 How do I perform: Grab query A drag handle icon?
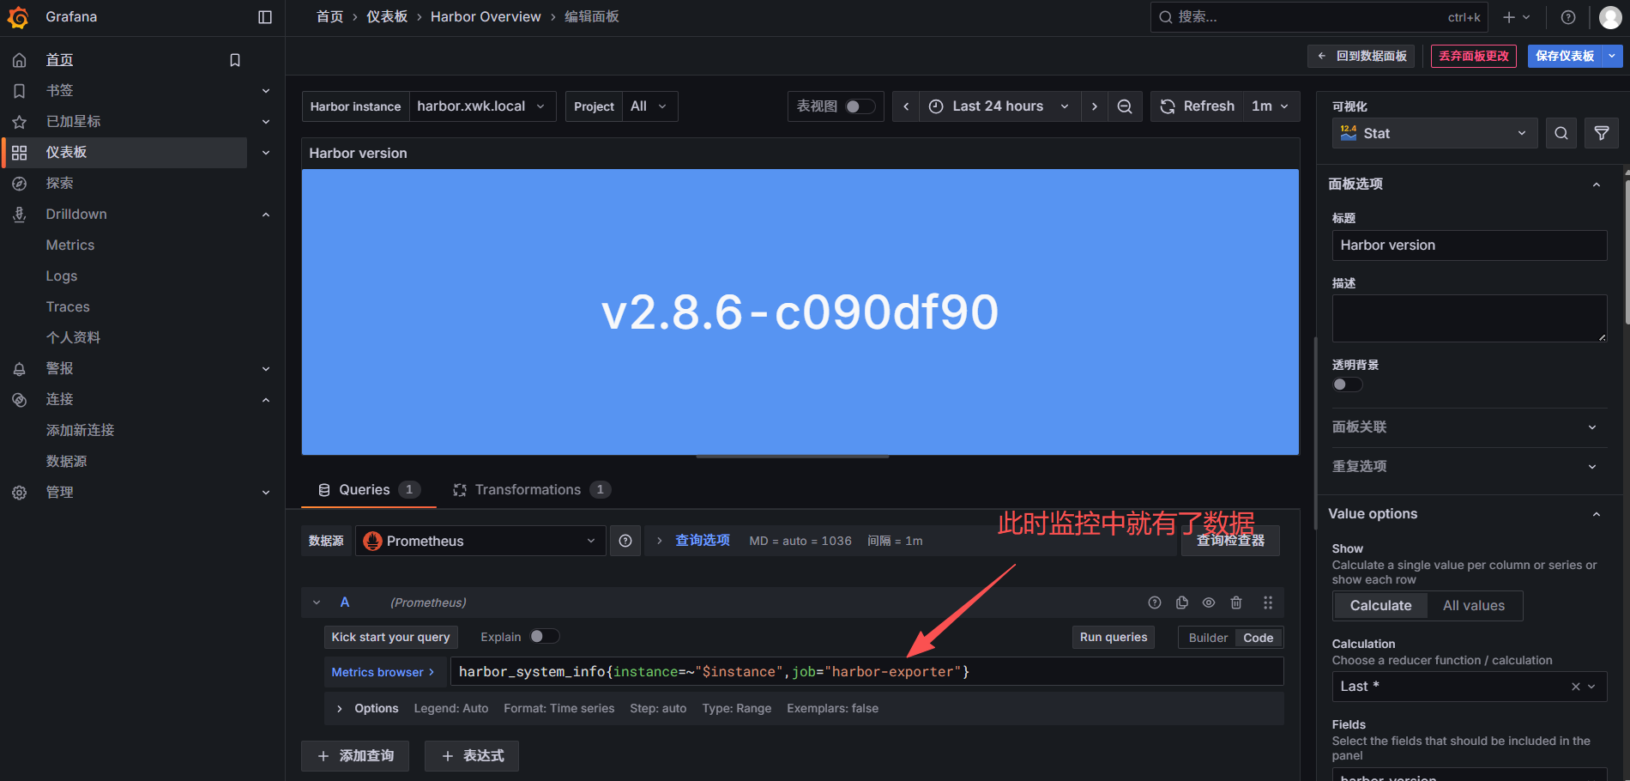pos(1268,602)
